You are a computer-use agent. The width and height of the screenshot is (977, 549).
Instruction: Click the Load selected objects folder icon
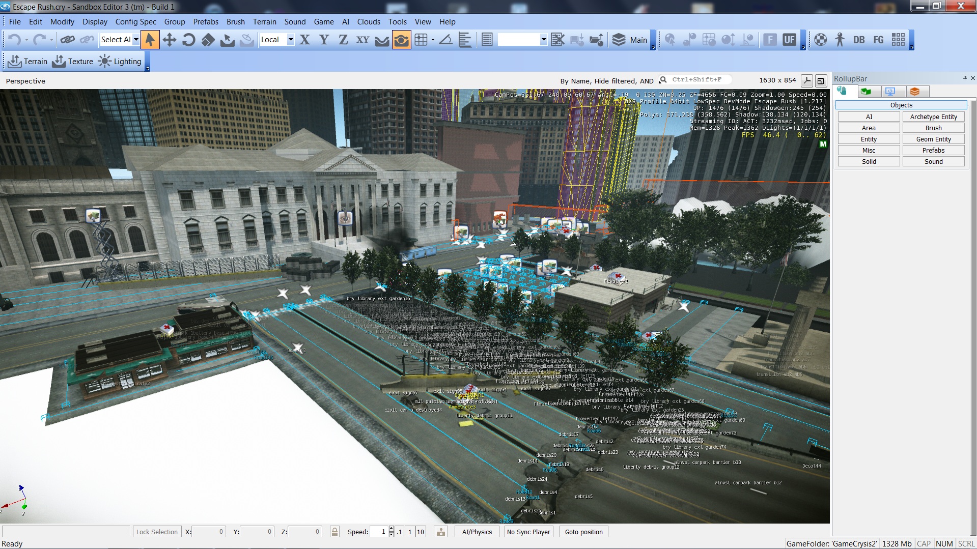pos(597,40)
